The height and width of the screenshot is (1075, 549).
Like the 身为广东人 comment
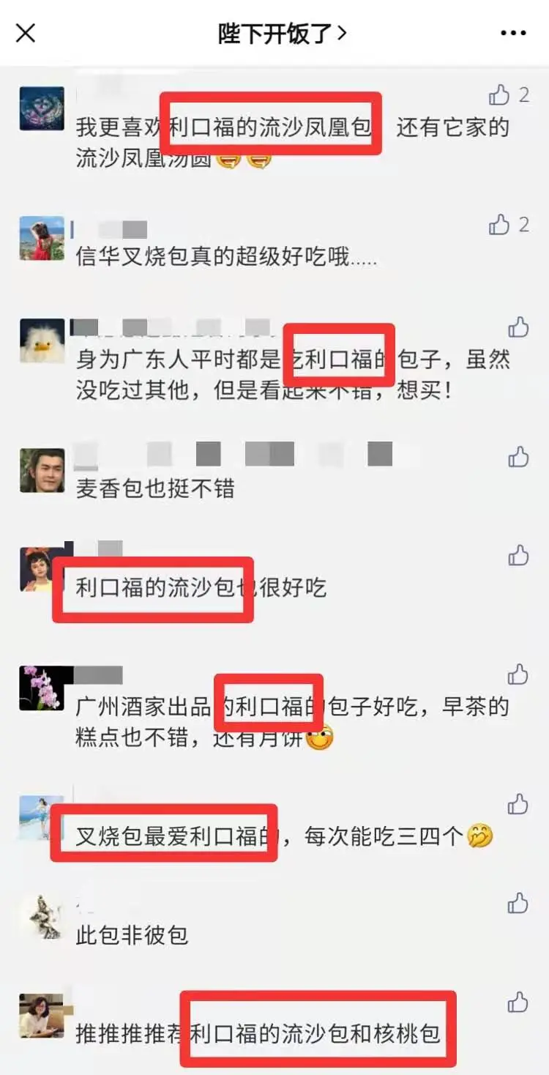click(518, 327)
